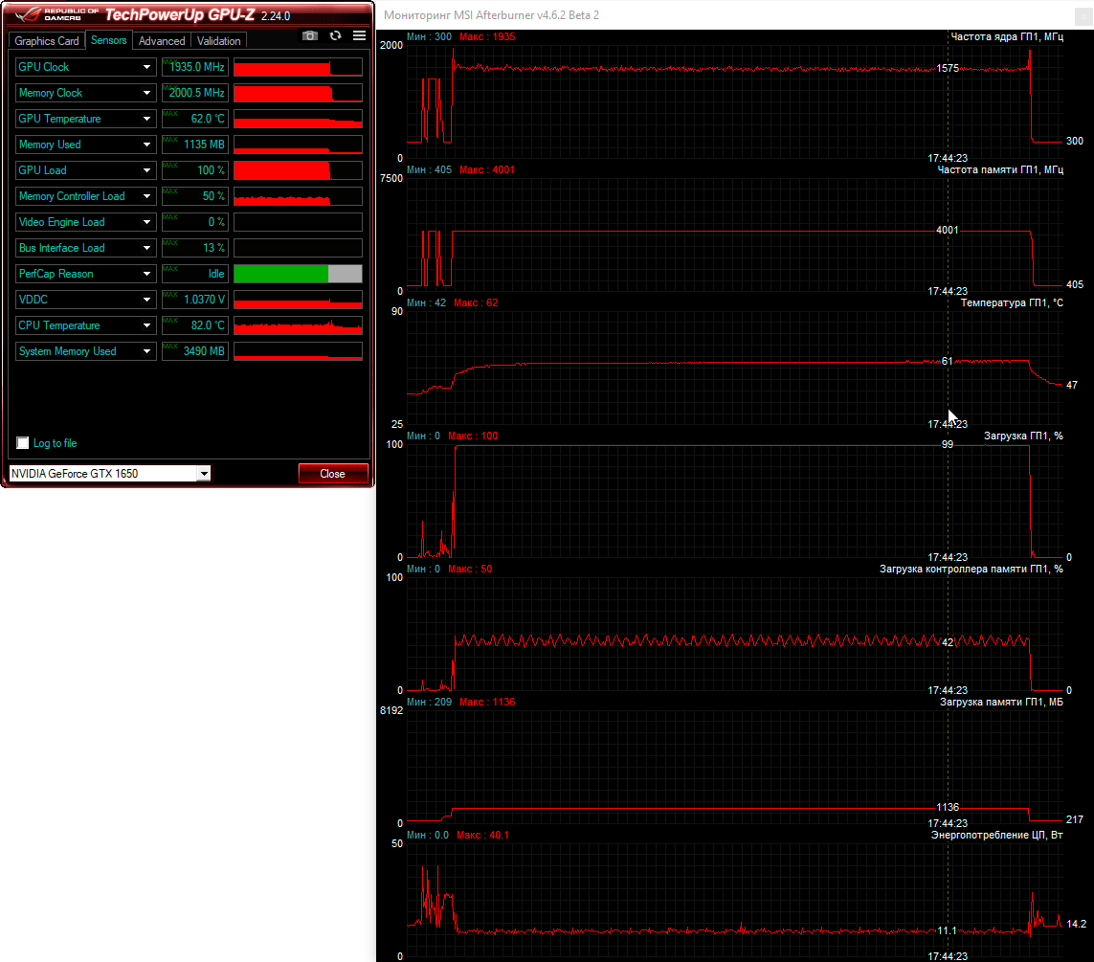
Task: Go to the Validation tab
Action: 218,41
